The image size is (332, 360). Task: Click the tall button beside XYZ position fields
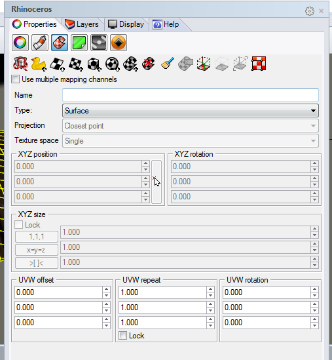coord(157,182)
